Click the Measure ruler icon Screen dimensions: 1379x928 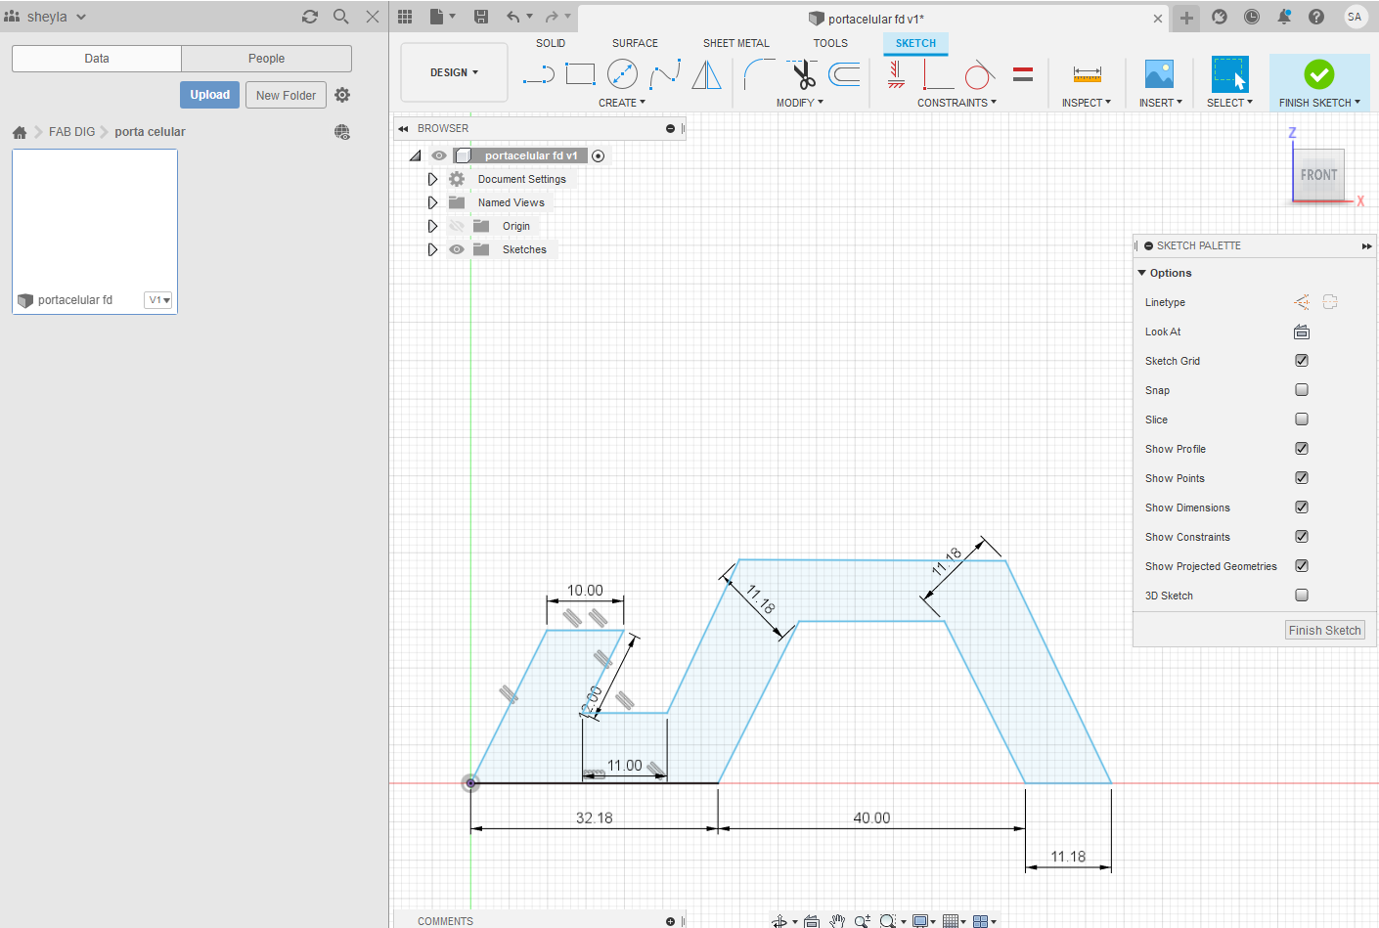1087,74
